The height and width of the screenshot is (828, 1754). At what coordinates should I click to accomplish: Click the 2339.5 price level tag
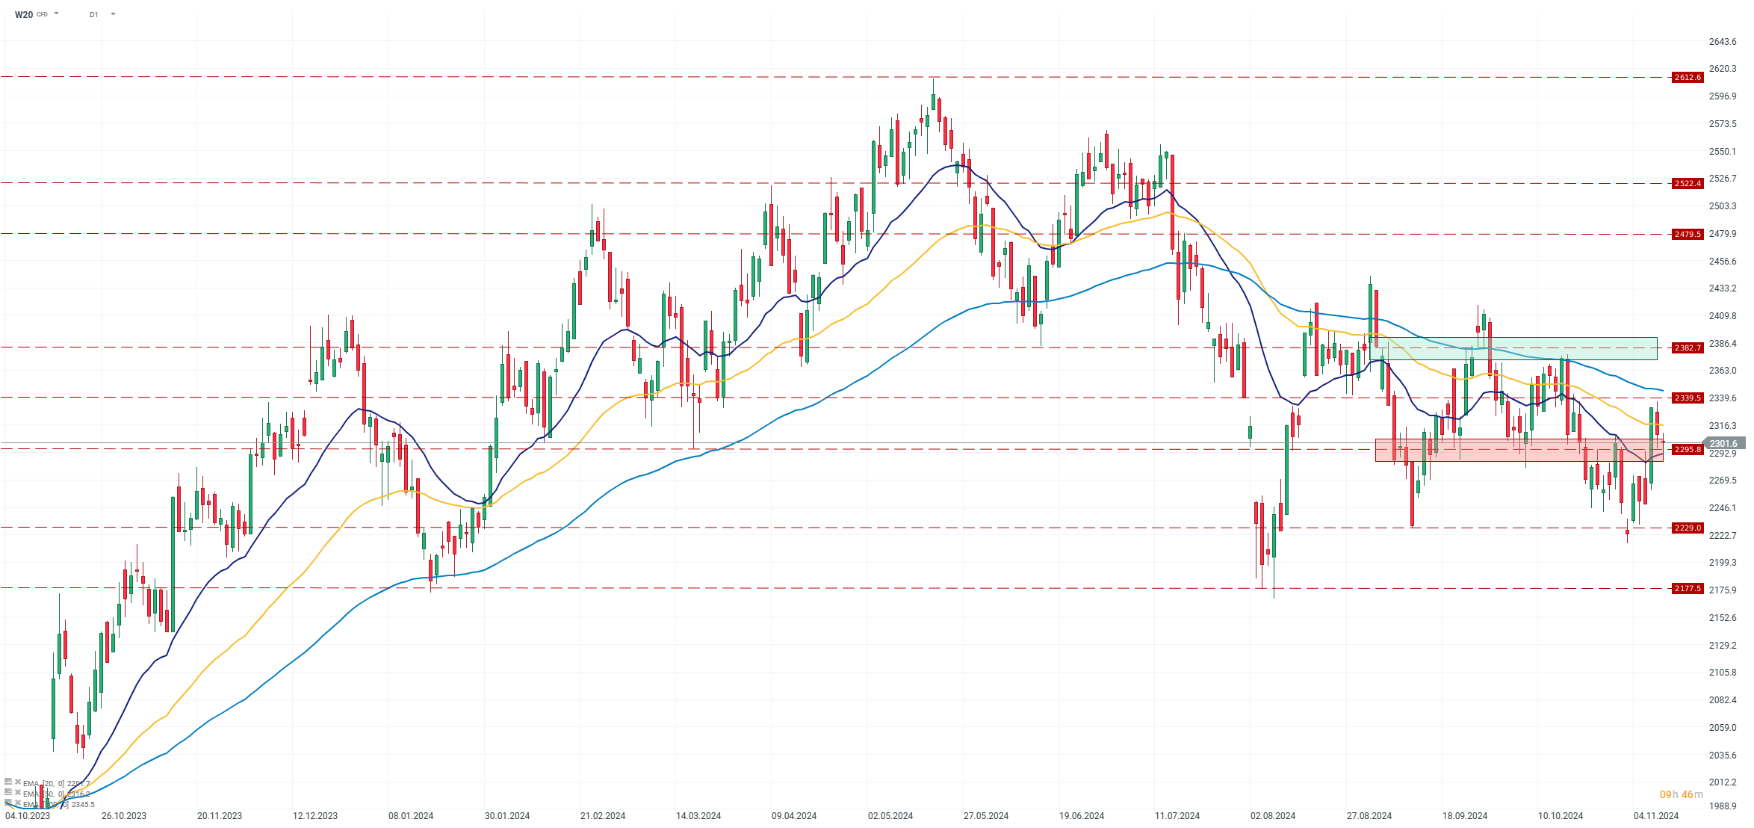coord(1688,398)
